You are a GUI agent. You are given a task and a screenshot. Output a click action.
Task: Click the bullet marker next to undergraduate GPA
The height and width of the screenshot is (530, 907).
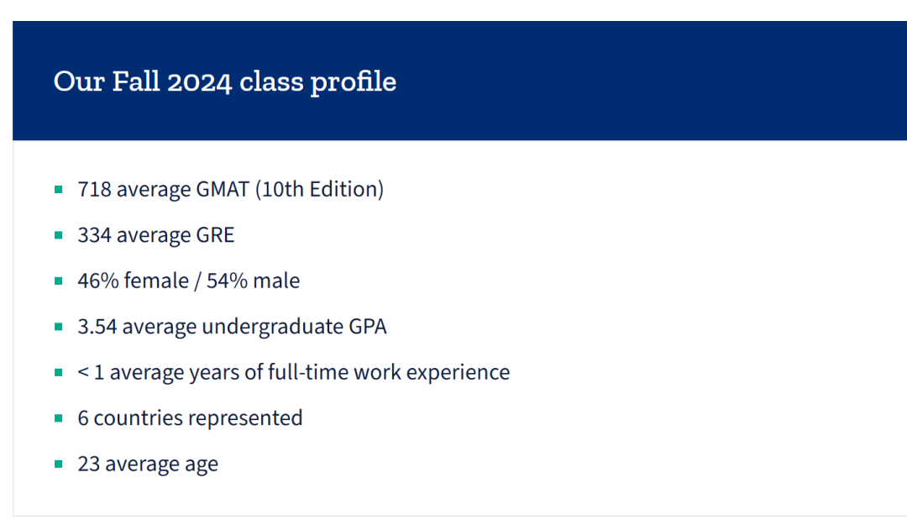59,326
